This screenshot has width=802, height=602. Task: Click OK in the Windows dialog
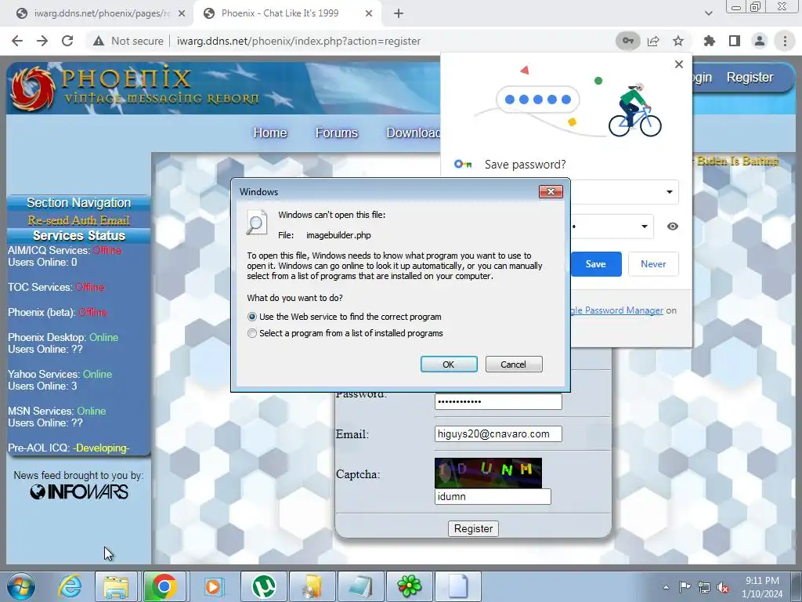pyautogui.click(x=449, y=364)
